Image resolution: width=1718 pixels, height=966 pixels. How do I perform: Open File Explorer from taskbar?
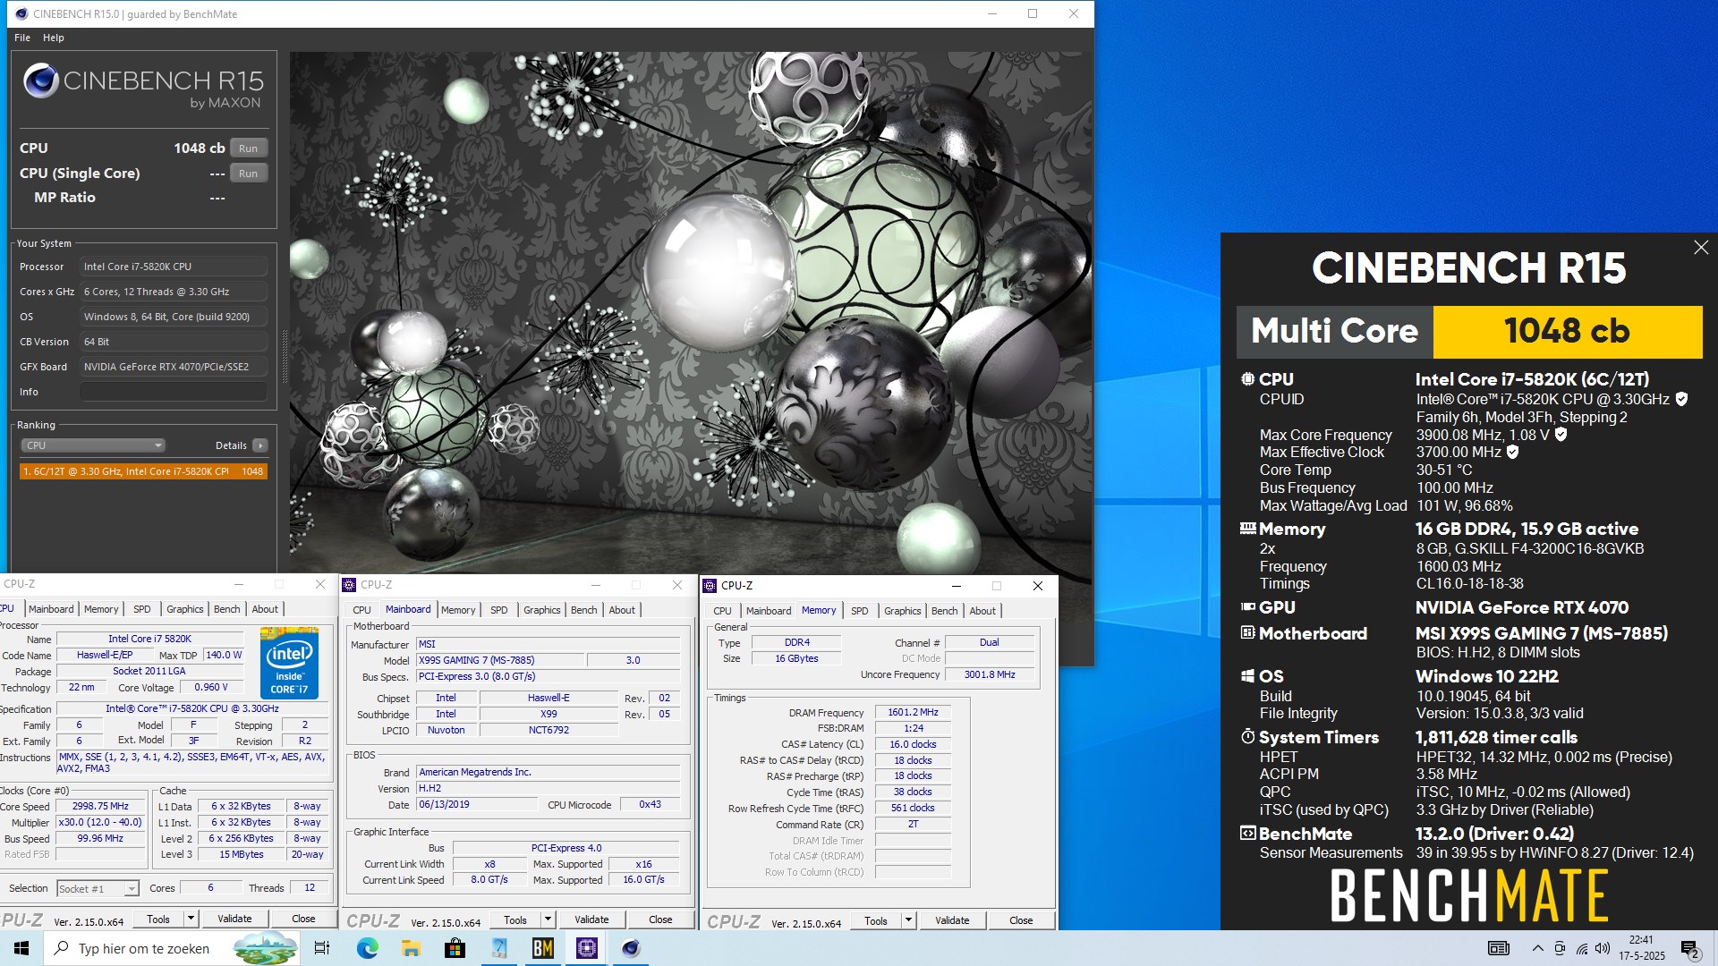point(411,948)
